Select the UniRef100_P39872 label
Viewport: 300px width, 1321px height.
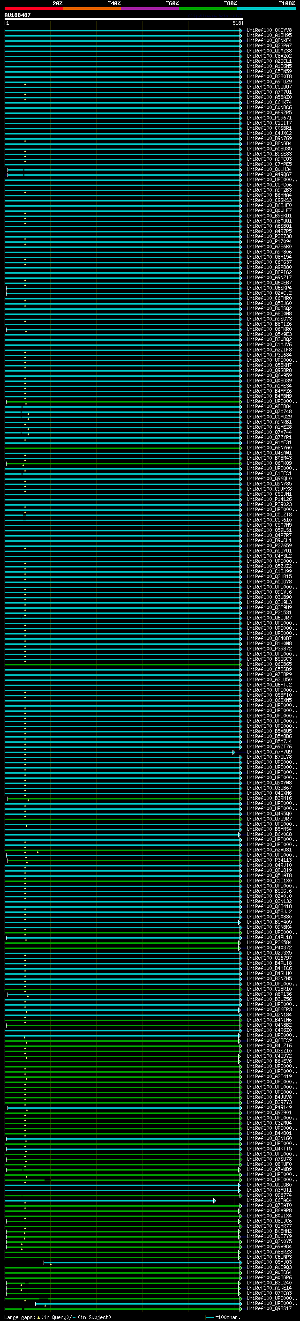click(x=269, y=649)
